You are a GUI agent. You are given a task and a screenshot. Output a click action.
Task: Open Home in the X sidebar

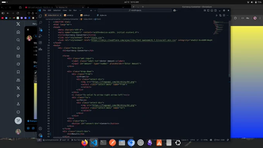[18, 32]
